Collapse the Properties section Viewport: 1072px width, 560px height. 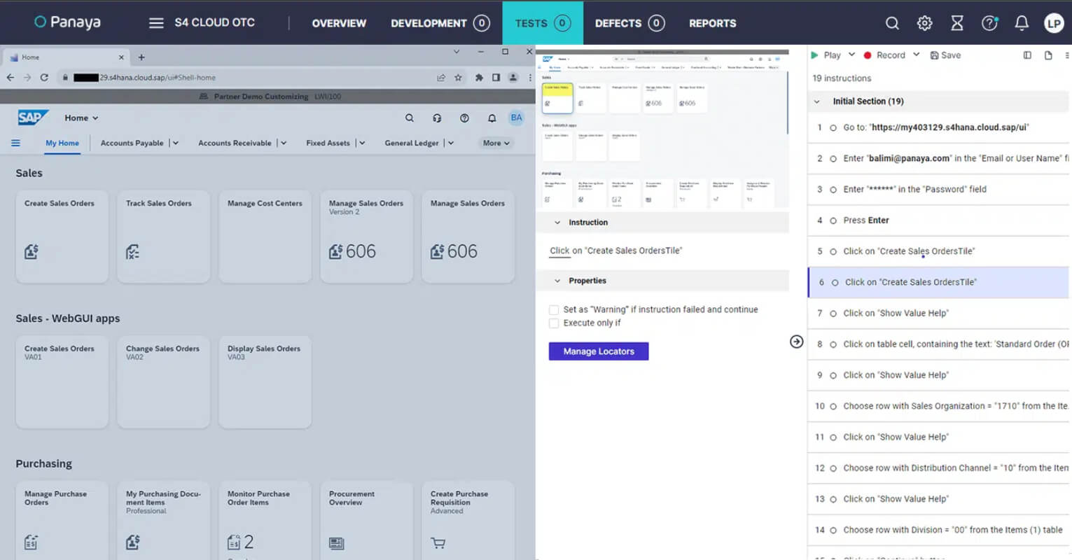coord(557,281)
